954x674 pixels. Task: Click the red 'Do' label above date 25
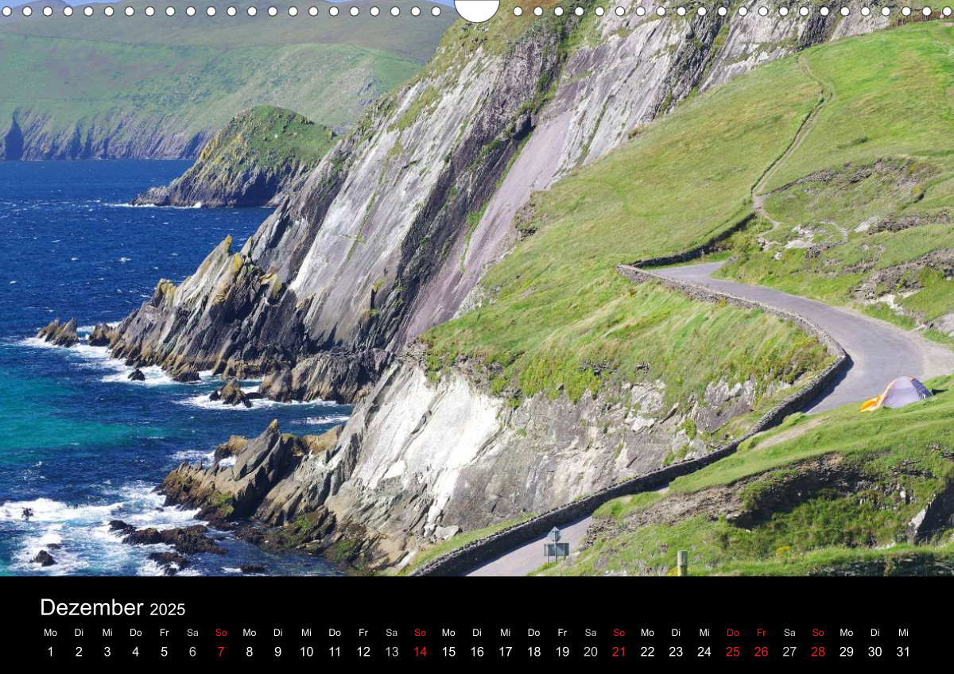[x=733, y=633]
